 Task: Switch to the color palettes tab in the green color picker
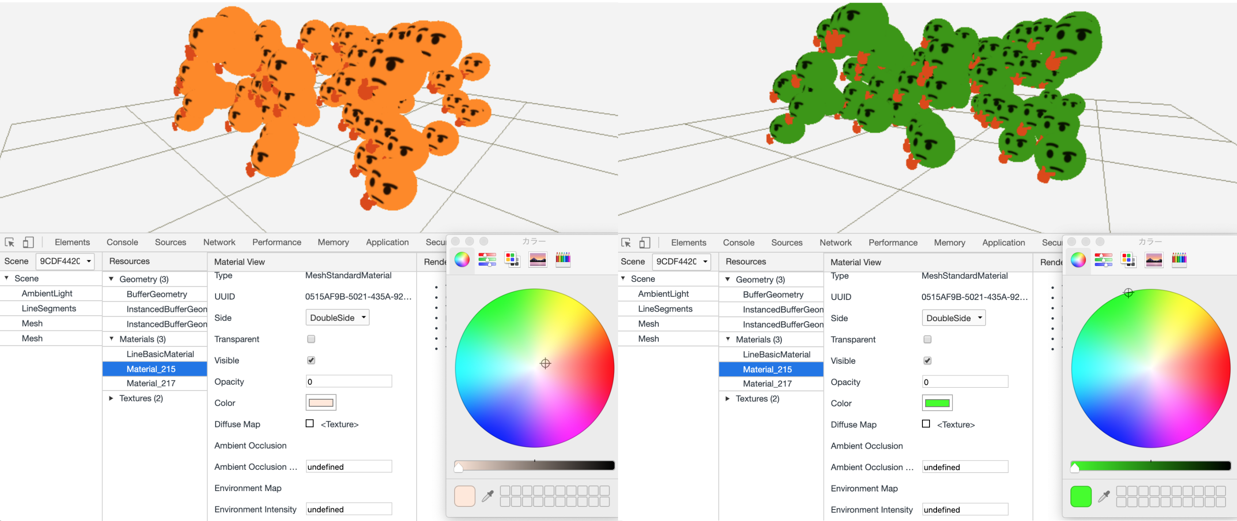click(x=1128, y=260)
